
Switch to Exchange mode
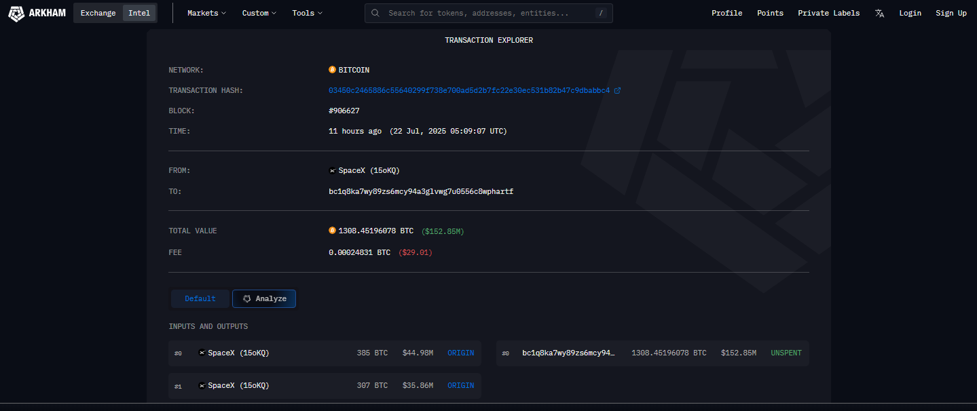click(x=98, y=13)
